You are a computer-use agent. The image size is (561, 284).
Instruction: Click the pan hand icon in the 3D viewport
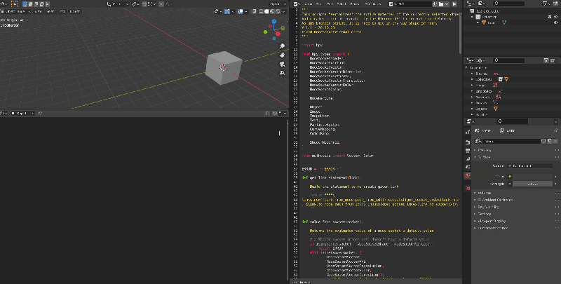pyautogui.click(x=283, y=55)
